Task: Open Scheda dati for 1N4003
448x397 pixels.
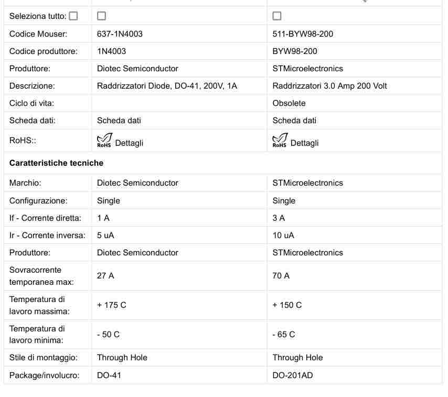Action: (x=119, y=121)
